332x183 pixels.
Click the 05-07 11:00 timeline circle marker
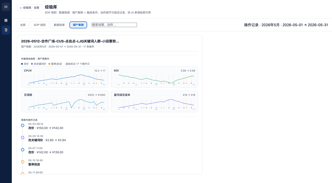pos(23,150)
